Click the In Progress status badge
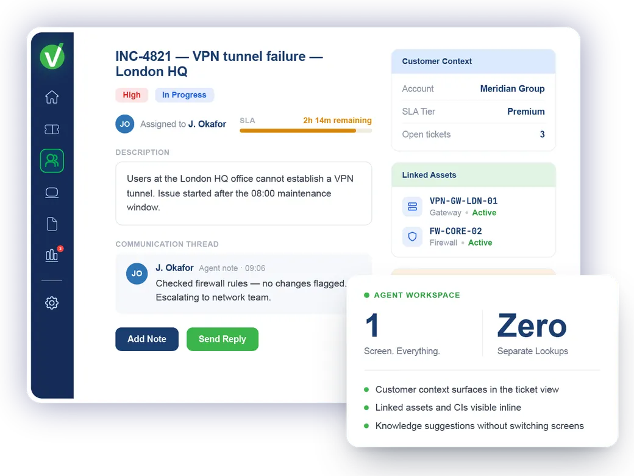This screenshot has height=476, width=634. pos(184,95)
